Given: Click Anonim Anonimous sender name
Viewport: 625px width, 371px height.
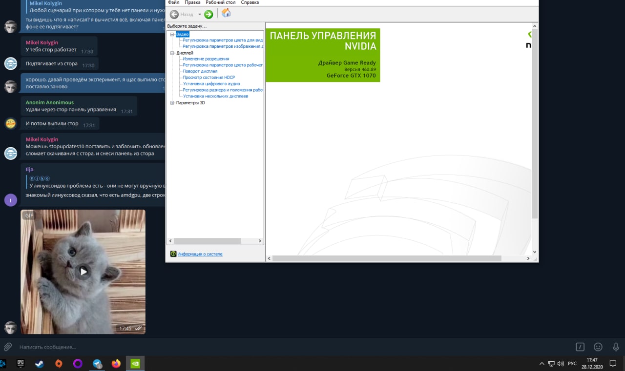Looking at the screenshot, I should (x=50, y=102).
